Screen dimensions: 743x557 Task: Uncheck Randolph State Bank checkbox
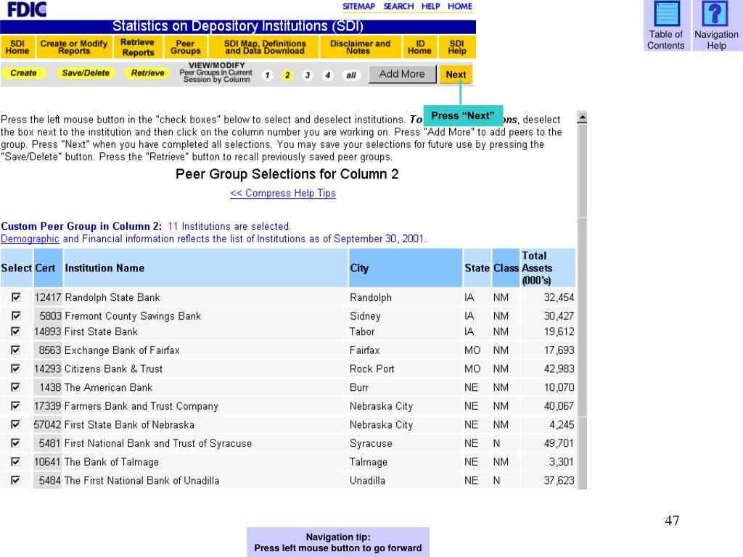pos(16,297)
